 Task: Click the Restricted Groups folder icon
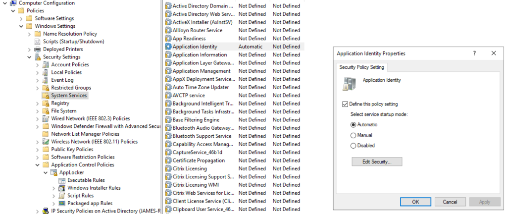click(46, 88)
